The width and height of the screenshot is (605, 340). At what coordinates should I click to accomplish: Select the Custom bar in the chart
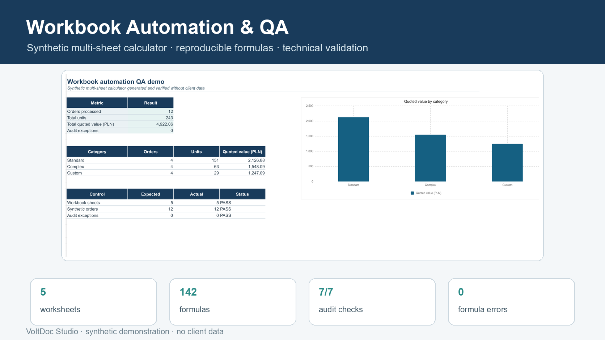(x=507, y=163)
